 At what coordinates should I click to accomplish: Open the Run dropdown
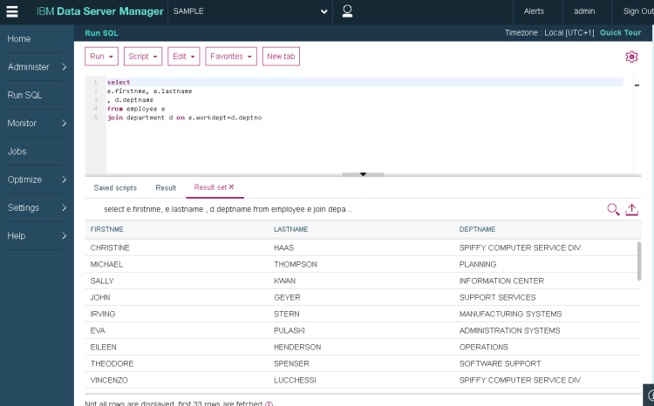(102, 57)
